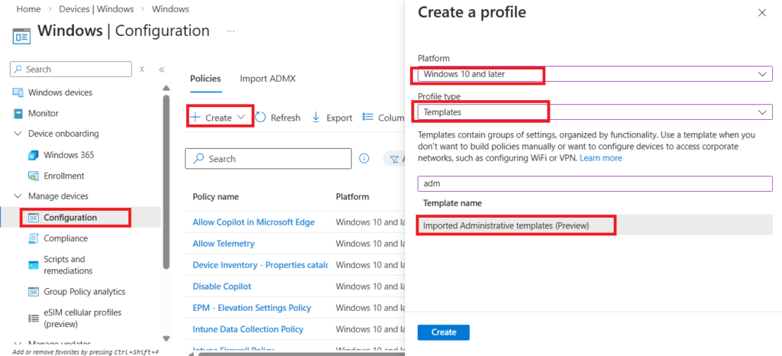The image size is (782, 356).
Task: Open EPM - Elevation Settings Policy
Action: coord(252,308)
